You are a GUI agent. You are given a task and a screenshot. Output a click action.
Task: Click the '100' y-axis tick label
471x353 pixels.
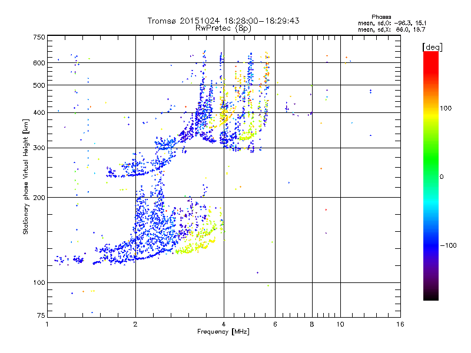pos(39,283)
